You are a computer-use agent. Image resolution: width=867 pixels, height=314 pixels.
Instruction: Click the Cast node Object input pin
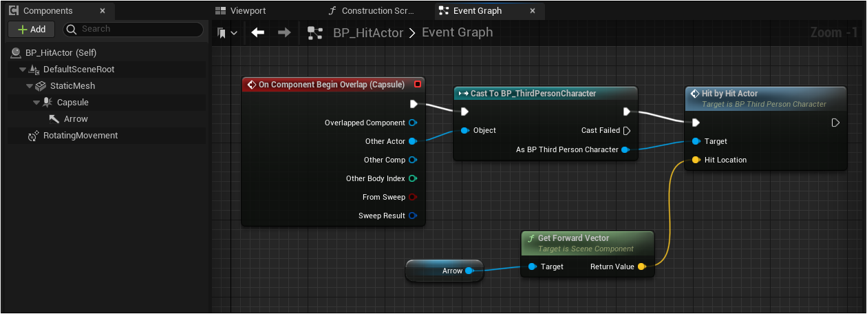(x=465, y=130)
